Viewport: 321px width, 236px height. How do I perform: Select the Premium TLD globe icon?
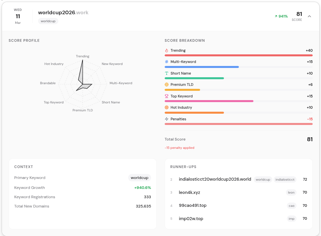click(x=167, y=85)
